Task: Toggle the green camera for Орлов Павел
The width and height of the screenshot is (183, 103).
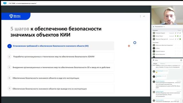Action: tap(178, 36)
